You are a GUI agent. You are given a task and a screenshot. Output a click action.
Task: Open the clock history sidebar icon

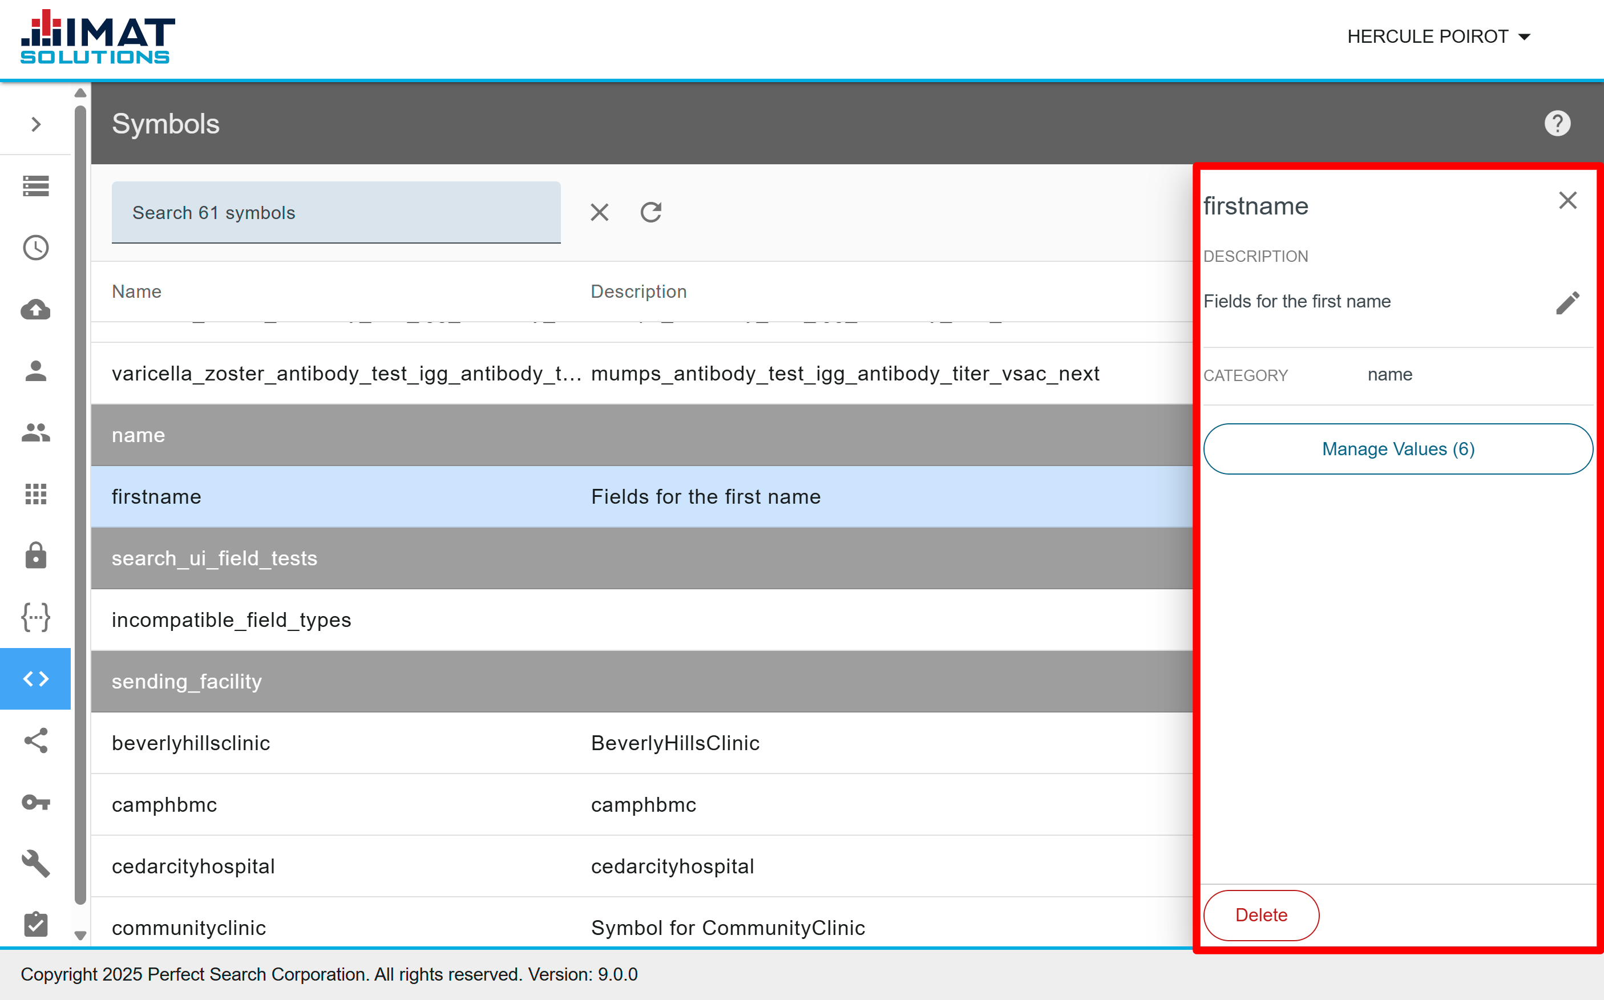pyautogui.click(x=36, y=248)
